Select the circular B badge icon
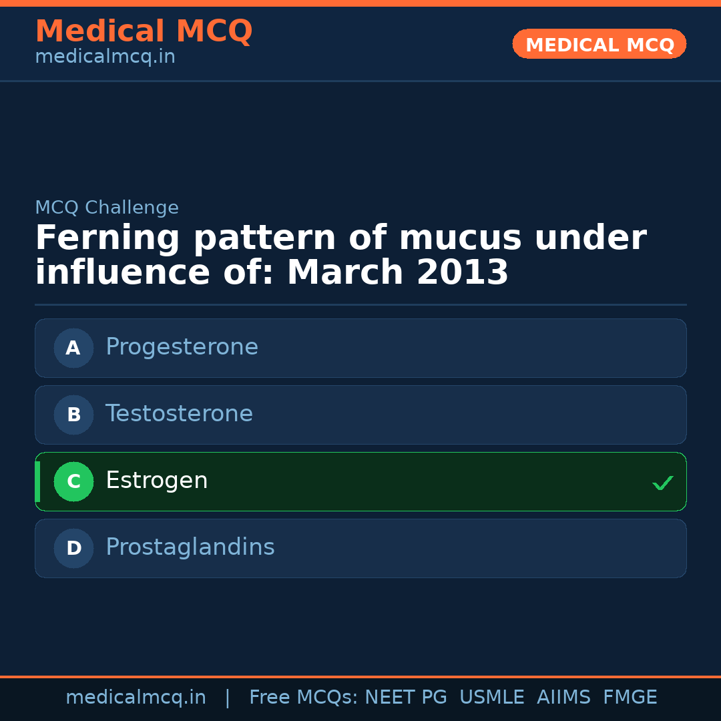 click(x=73, y=415)
